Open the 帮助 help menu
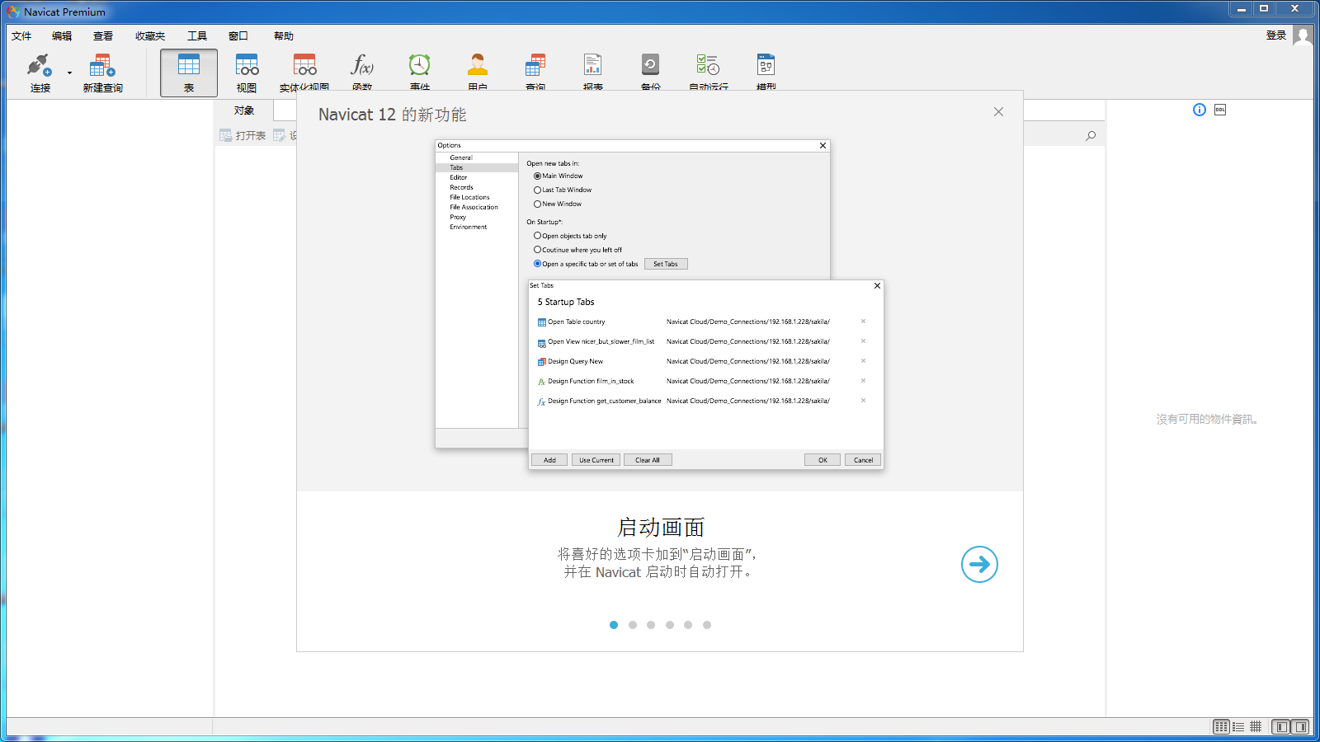Viewport: 1320px width, 742px height. click(284, 35)
